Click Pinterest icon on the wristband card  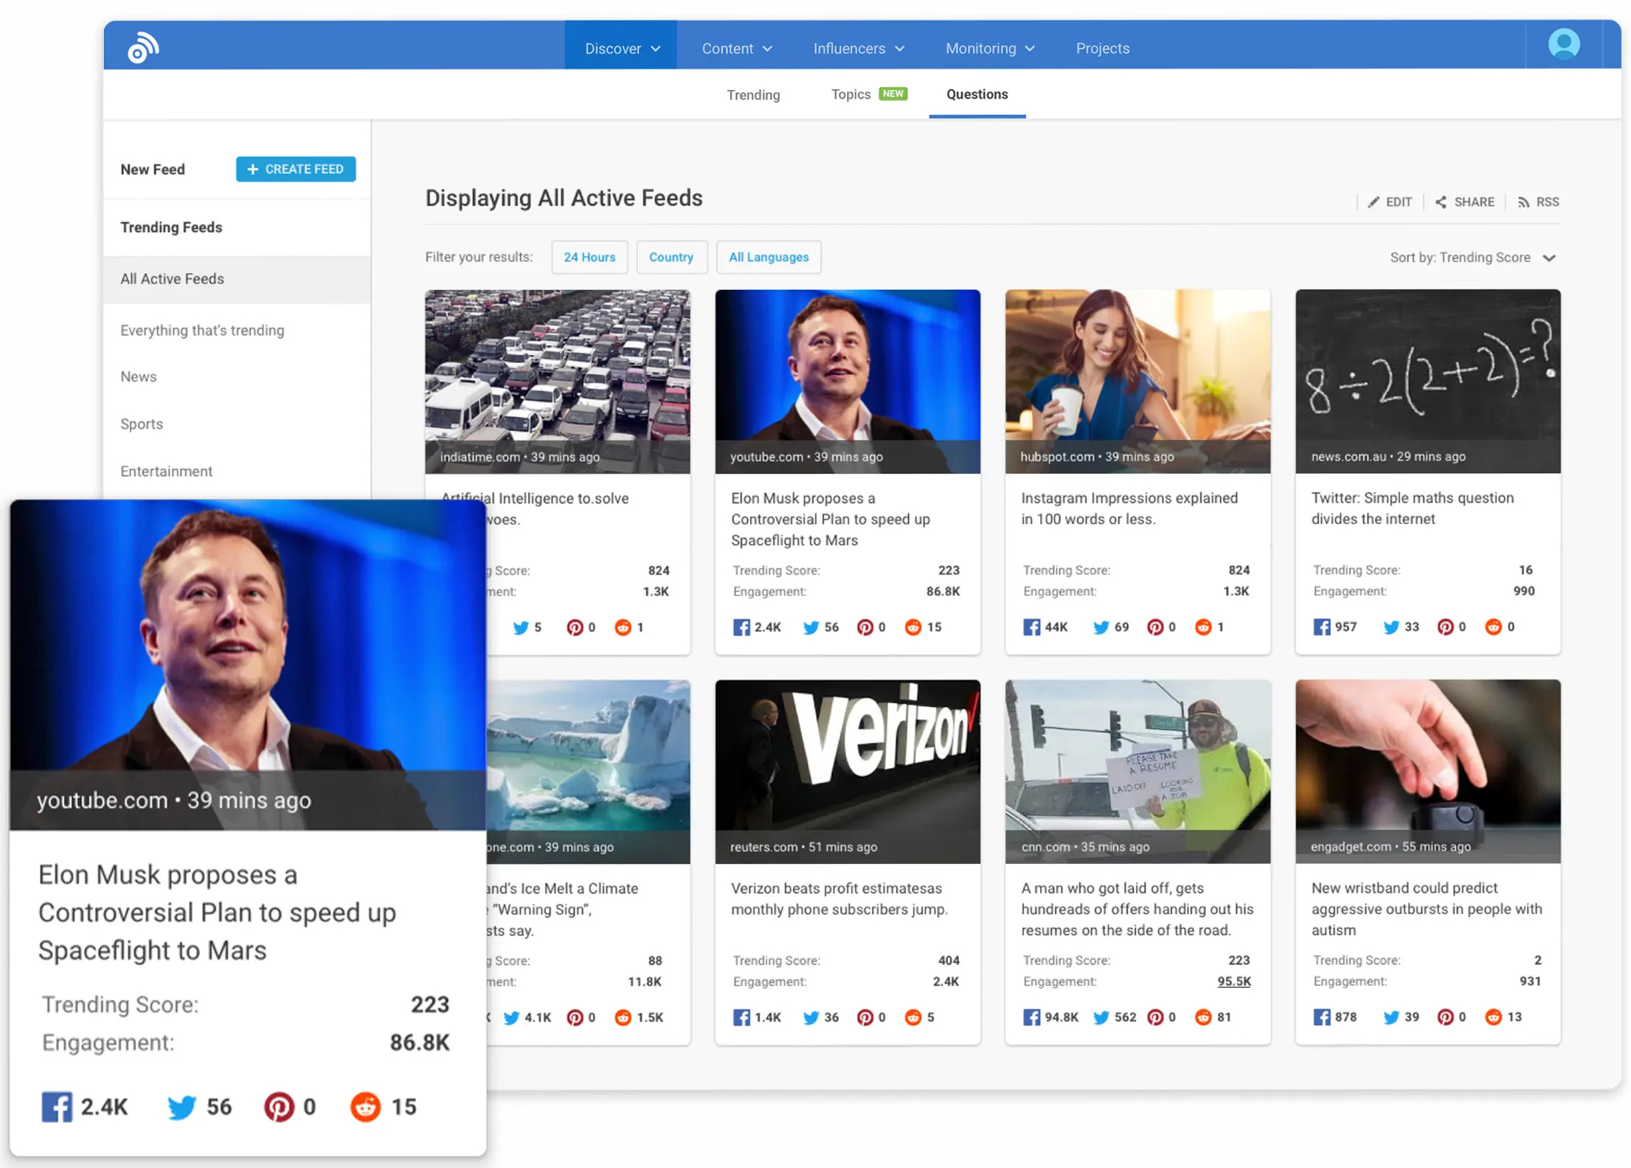coord(1445,1017)
